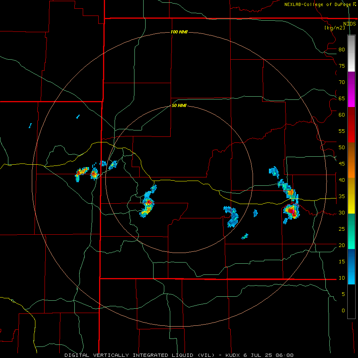Click the 80 value on the color scale

342,50
